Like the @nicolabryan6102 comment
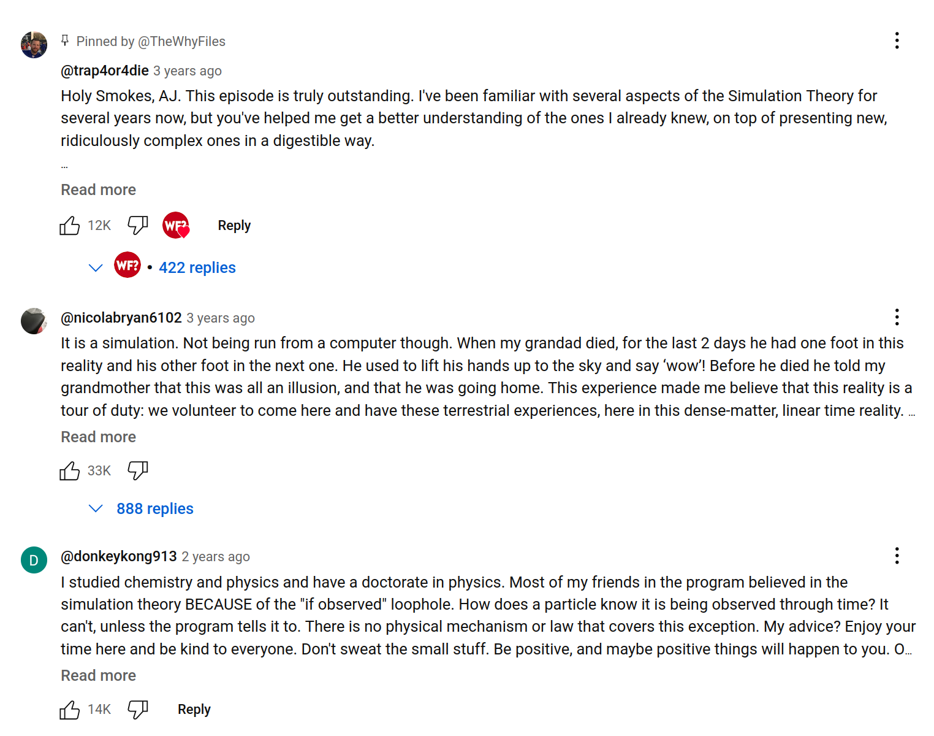The width and height of the screenshot is (934, 736). (70, 471)
